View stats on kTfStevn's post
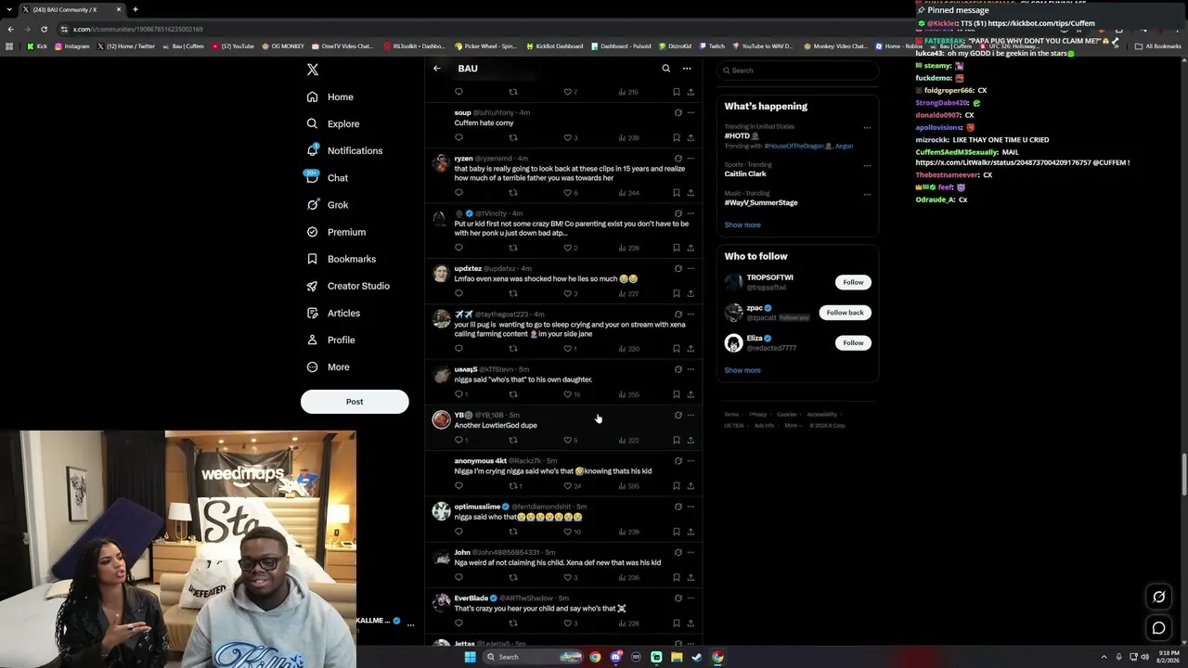This screenshot has height=668, width=1188. click(629, 394)
